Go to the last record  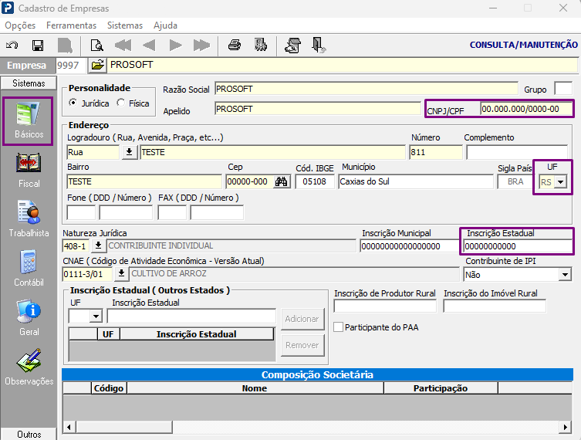(x=201, y=46)
